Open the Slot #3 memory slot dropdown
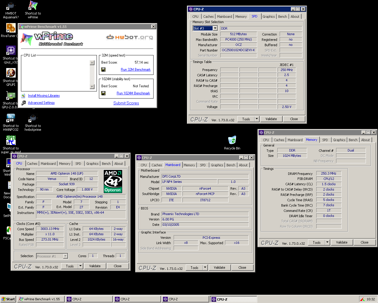The width and height of the screenshot is (378, 303). (x=215, y=28)
